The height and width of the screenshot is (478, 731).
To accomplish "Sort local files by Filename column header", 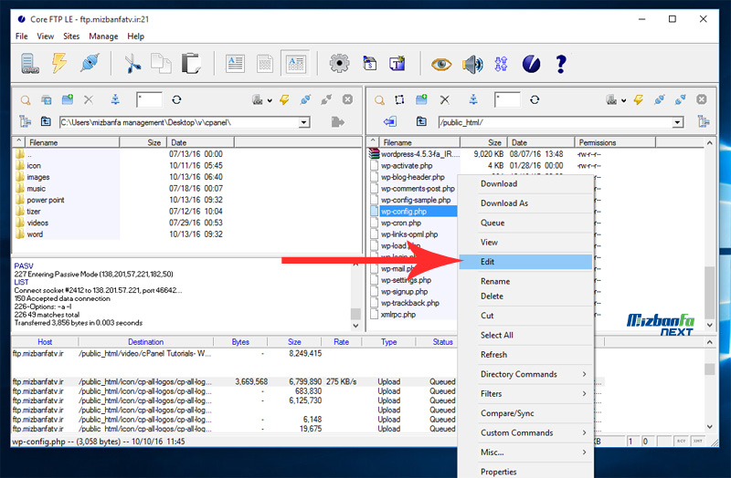I will 72,142.
